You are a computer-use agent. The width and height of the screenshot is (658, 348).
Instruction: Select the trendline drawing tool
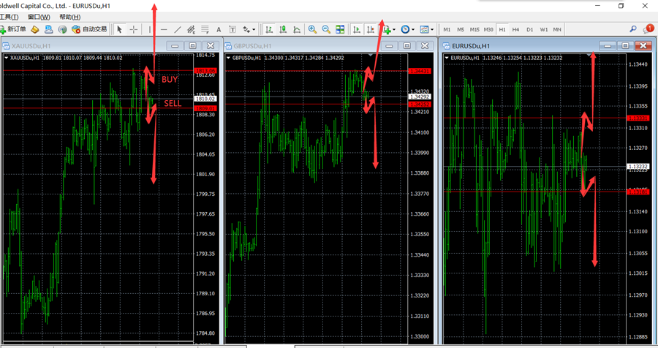pos(178,29)
